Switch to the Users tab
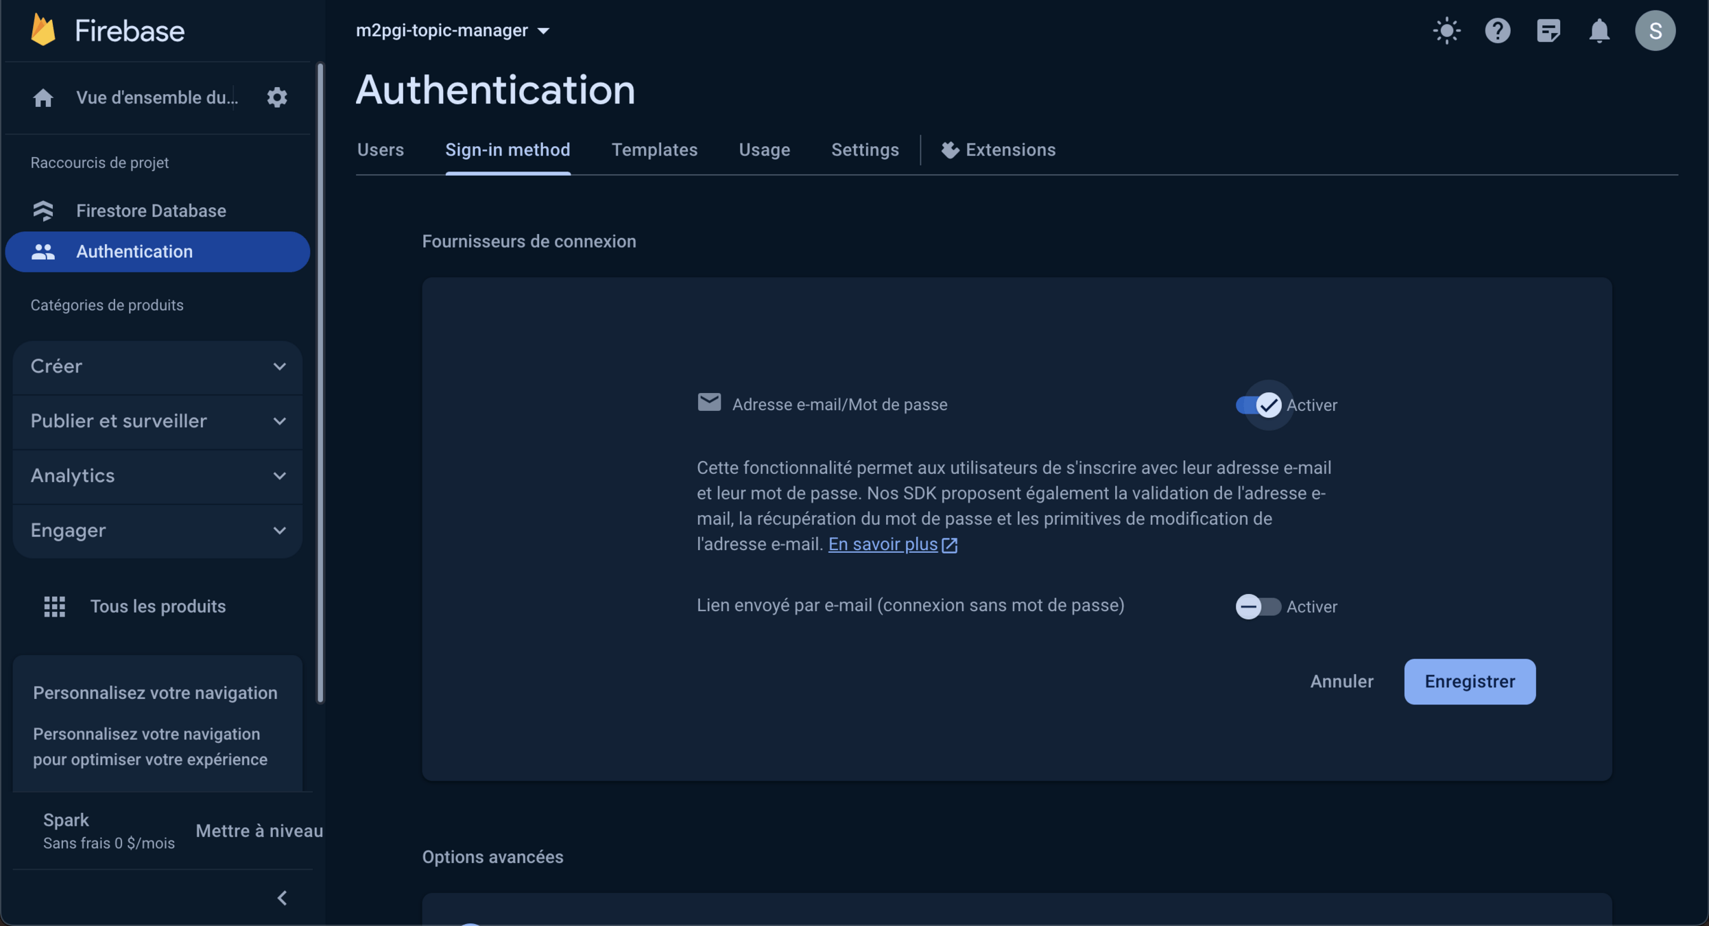This screenshot has width=1709, height=926. [380, 150]
